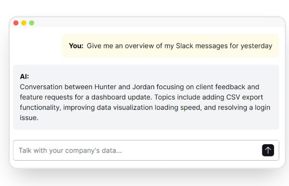The height and width of the screenshot is (186, 289).
Task: Click 'CSV export' in the response text
Action: 245,97
